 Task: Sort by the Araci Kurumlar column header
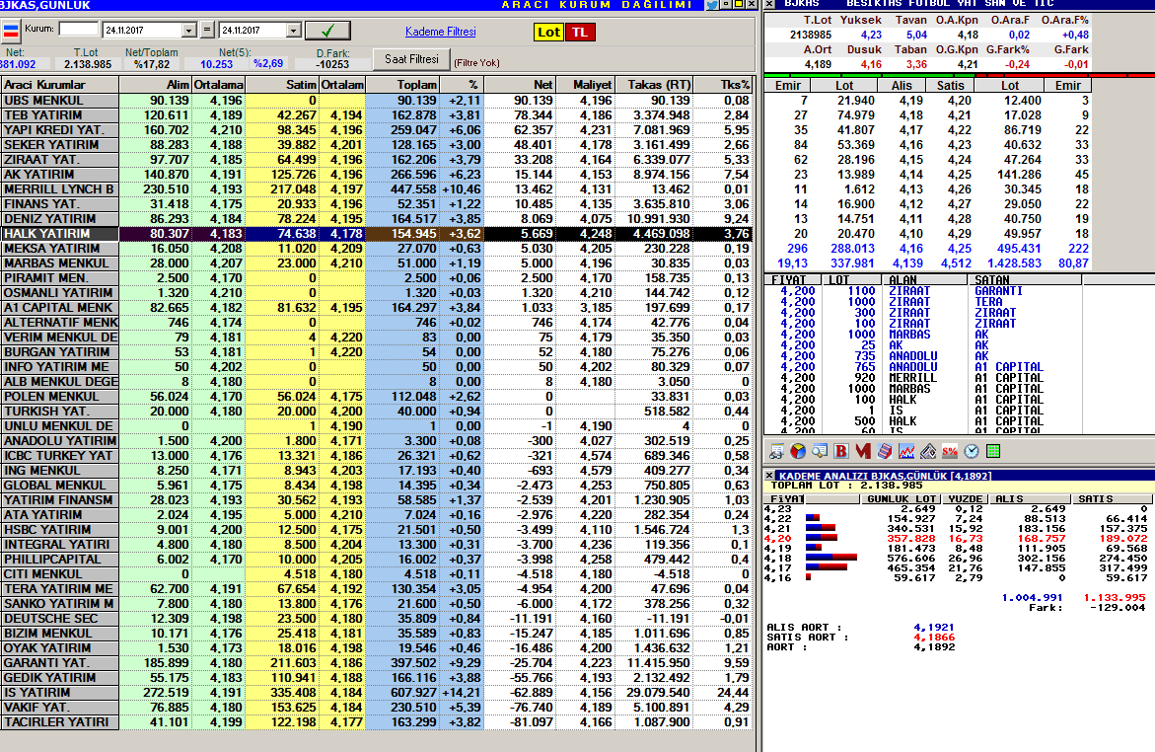click(x=59, y=85)
